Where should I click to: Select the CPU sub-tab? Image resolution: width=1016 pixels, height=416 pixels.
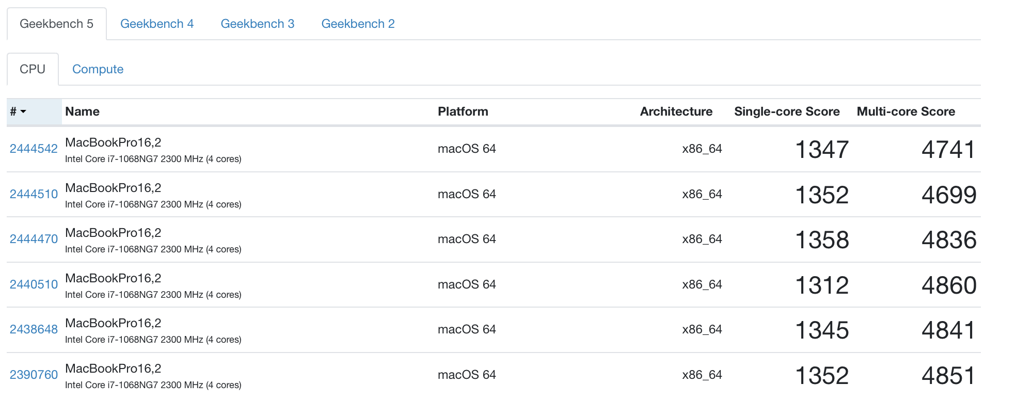(x=33, y=69)
